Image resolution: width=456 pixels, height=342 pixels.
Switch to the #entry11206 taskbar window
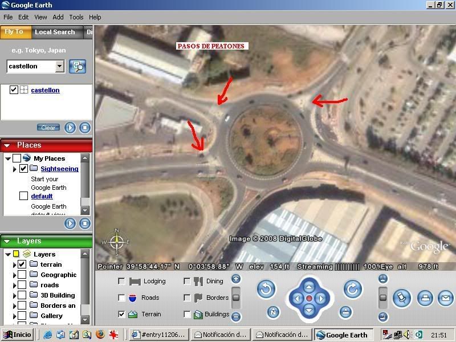[159, 335]
